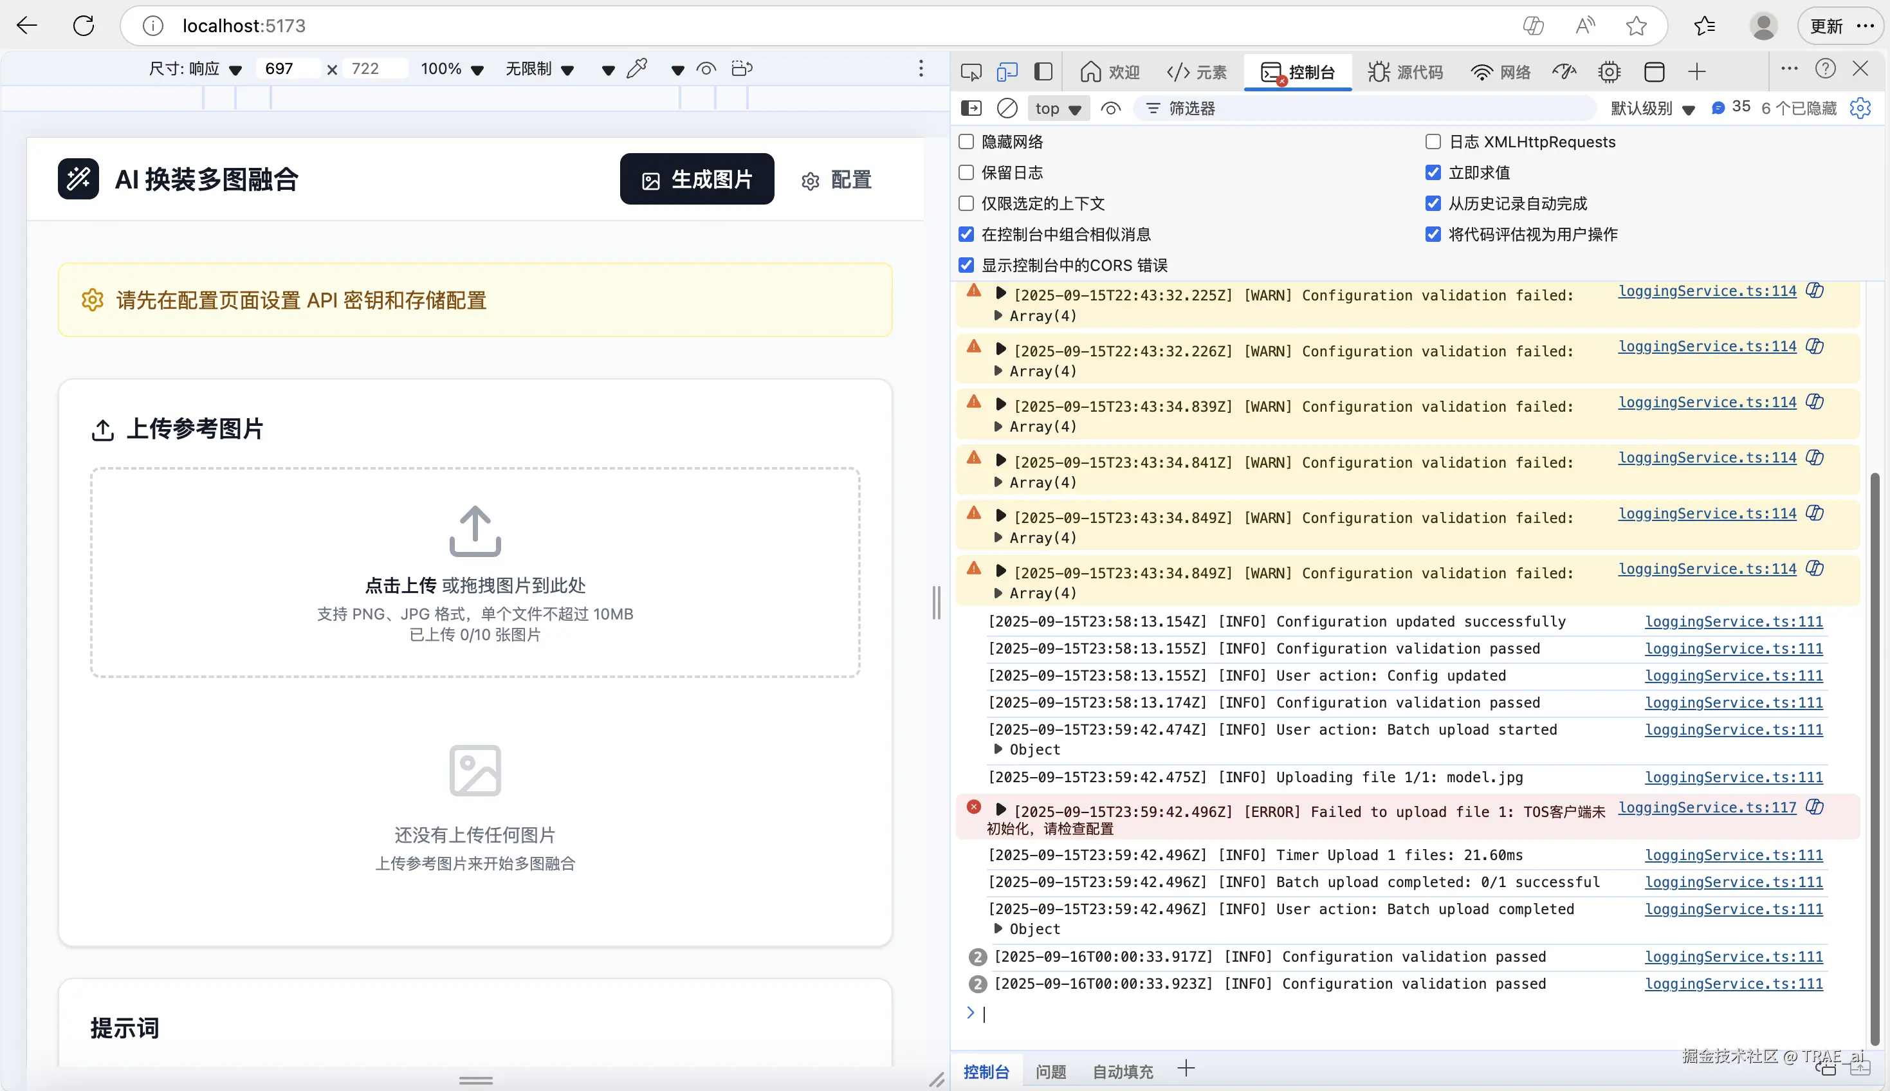1890x1091 pixels.
Task: Enable the 隐藏网络 checkbox
Action: point(966,142)
